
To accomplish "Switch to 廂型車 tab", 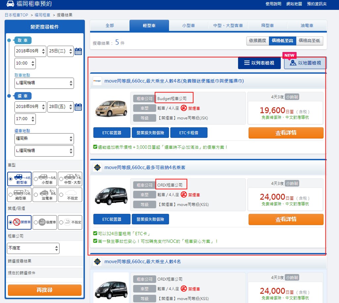I will pyautogui.click(x=267, y=25).
